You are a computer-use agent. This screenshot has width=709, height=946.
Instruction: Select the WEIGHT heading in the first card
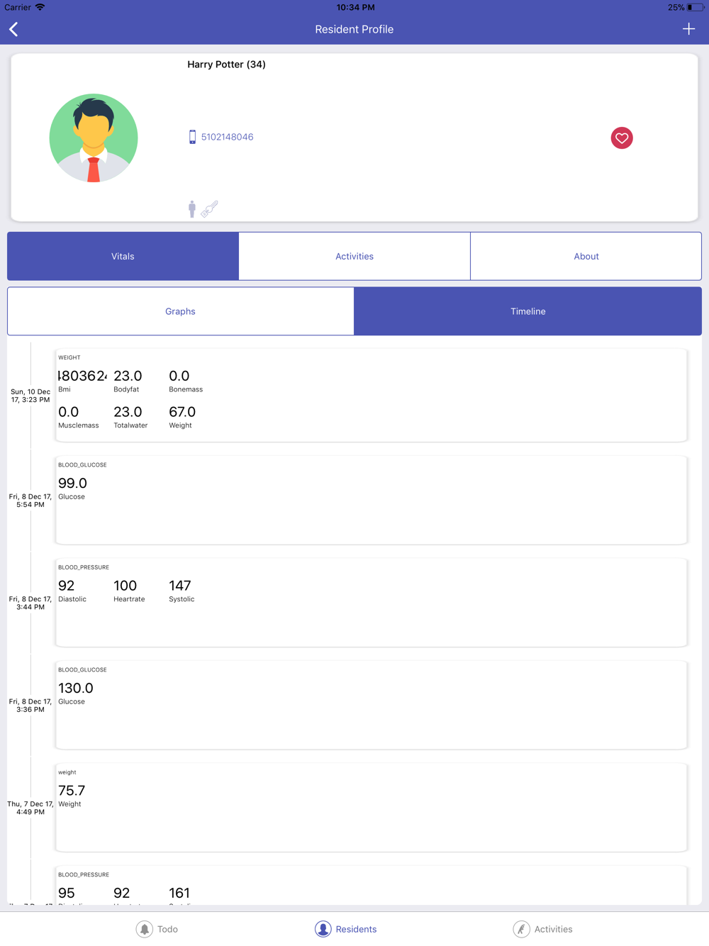[69, 357]
